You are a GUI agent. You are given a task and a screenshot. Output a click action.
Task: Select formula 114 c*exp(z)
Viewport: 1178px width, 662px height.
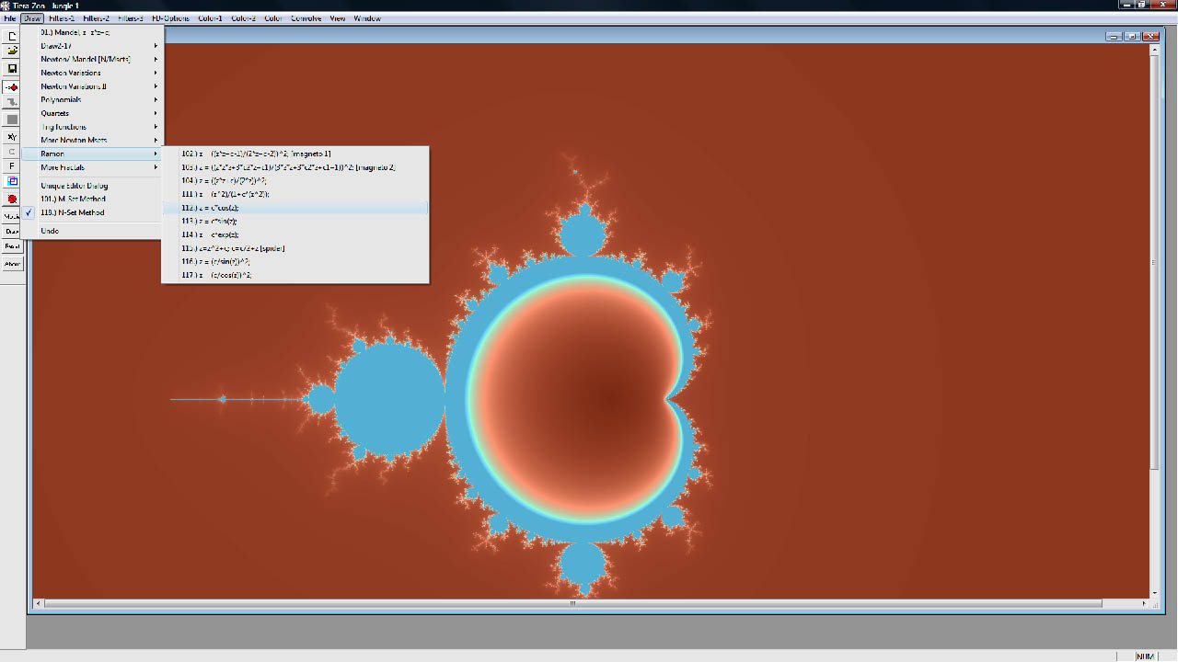click(294, 234)
